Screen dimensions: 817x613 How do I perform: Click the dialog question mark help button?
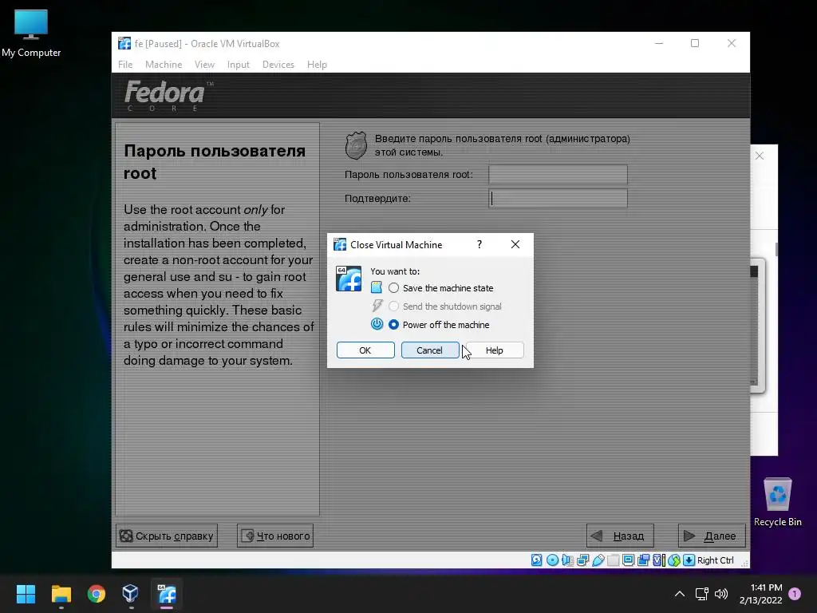coord(480,244)
